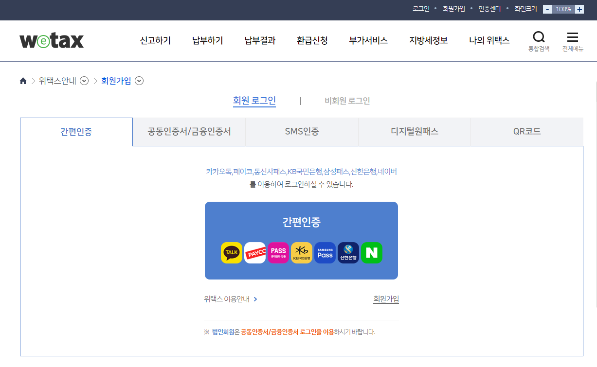Select the KB국민은행 login icon
Screen dimensions: 597x367
(x=302, y=253)
